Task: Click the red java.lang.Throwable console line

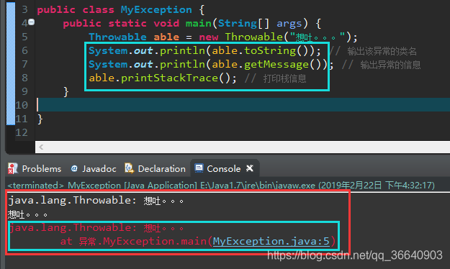Action: pyautogui.click(x=96, y=228)
